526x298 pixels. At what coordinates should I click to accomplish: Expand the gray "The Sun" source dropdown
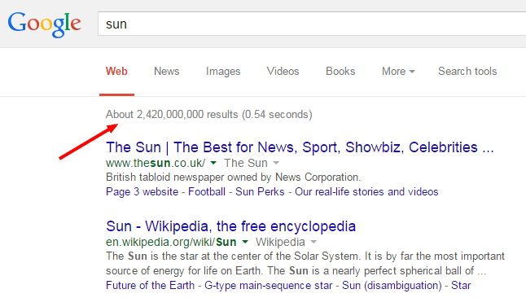click(x=252, y=163)
